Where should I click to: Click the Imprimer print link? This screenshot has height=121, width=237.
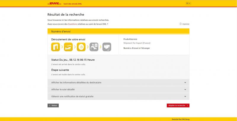click(x=186, y=24)
